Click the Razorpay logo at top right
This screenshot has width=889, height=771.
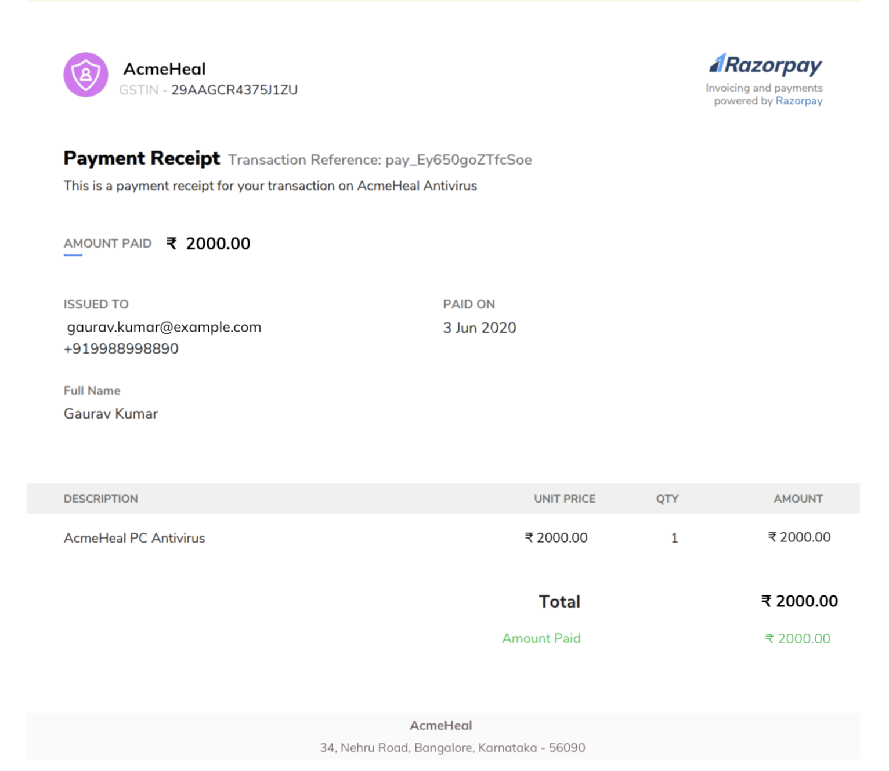[766, 64]
